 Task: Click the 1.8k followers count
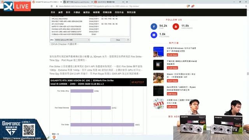163,34
